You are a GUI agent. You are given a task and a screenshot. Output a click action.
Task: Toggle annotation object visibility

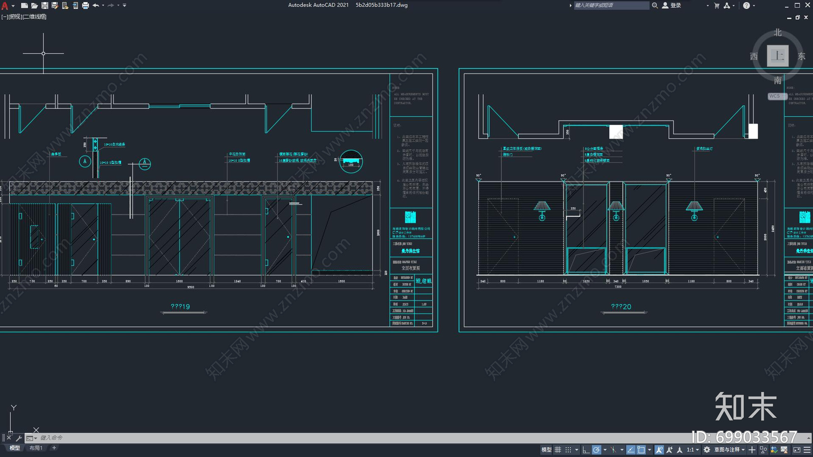tap(659, 449)
